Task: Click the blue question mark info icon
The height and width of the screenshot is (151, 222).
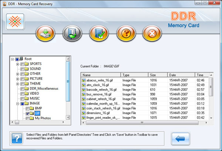Action: pyautogui.click(x=17, y=138)
